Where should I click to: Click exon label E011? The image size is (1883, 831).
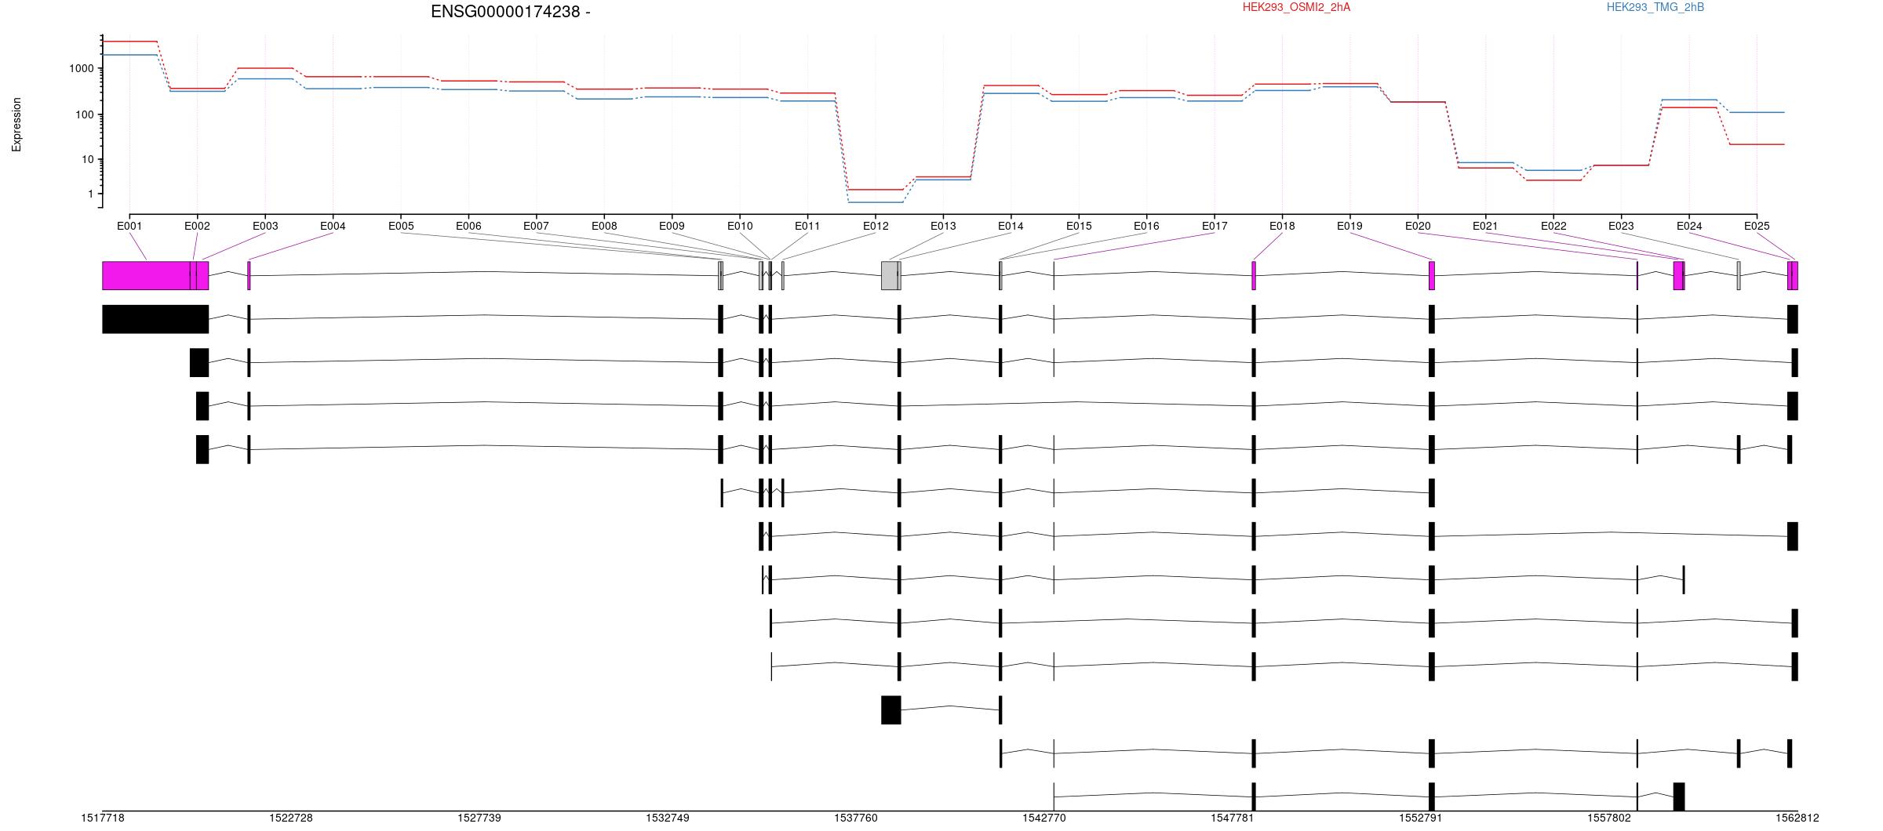(807, 226)
